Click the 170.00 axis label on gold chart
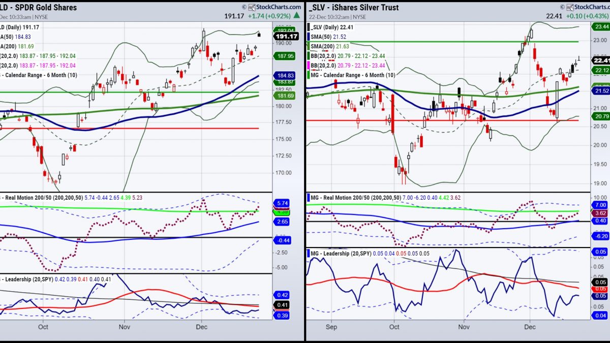 pos(285,172)
